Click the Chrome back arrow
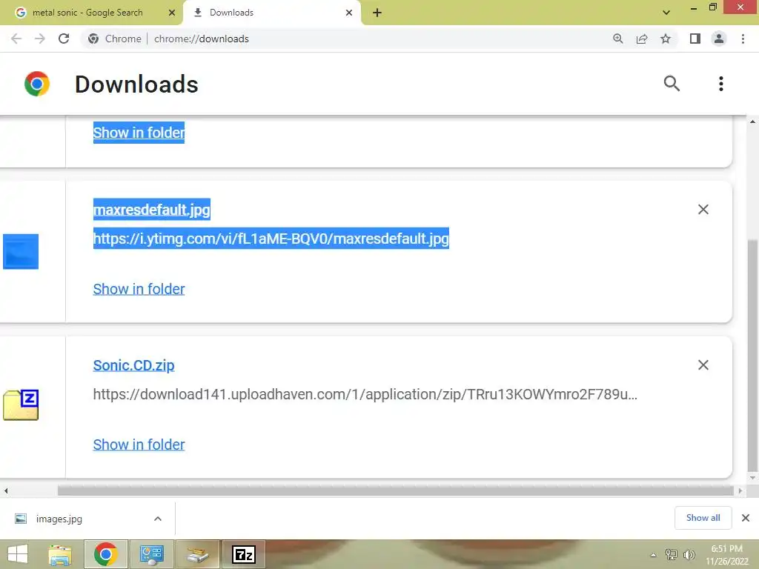This screenshot has height=569, width=759. (x=16, y=39)
